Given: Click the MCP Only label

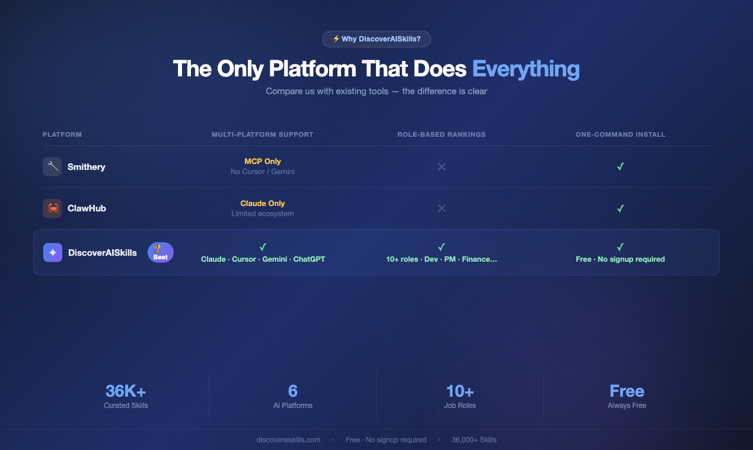Looking at the screenshot, I should pyautogui.click(x=263, y=161).
